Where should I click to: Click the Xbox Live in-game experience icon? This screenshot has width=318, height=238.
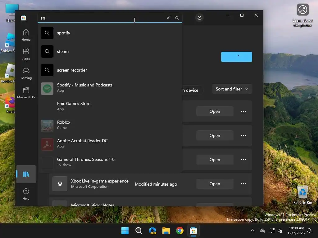(x=60, y=184)
